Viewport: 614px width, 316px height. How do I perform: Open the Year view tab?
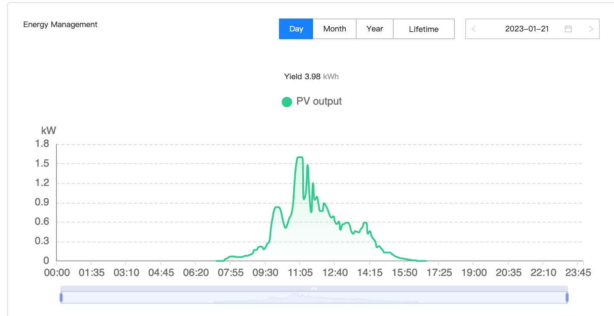pos(375,29)
